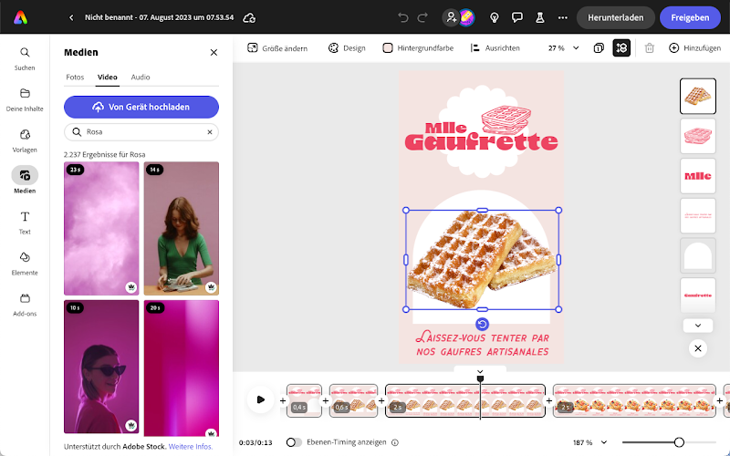This screenshot has height=456, width=730.
Task: Open Deine Inhalte folder panel
Action: (x=25, y=100)
